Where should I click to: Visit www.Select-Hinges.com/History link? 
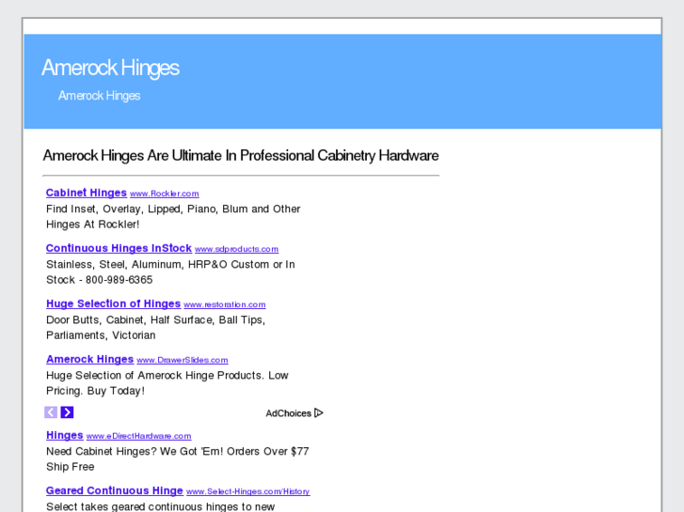pos(248,491)
